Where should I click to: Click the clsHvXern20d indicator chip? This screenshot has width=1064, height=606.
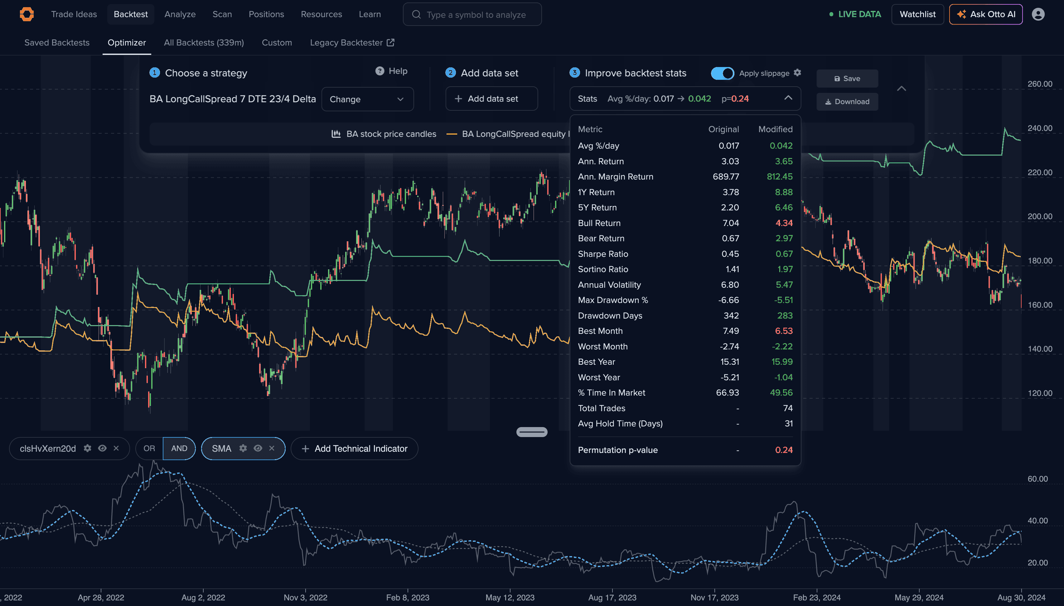tap(70, 448)
